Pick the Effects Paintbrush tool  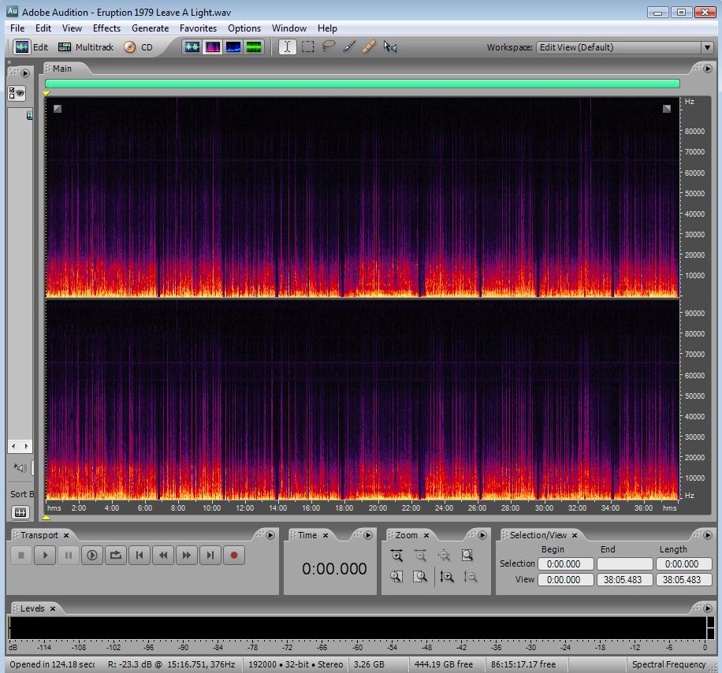[x=349, y=47]
